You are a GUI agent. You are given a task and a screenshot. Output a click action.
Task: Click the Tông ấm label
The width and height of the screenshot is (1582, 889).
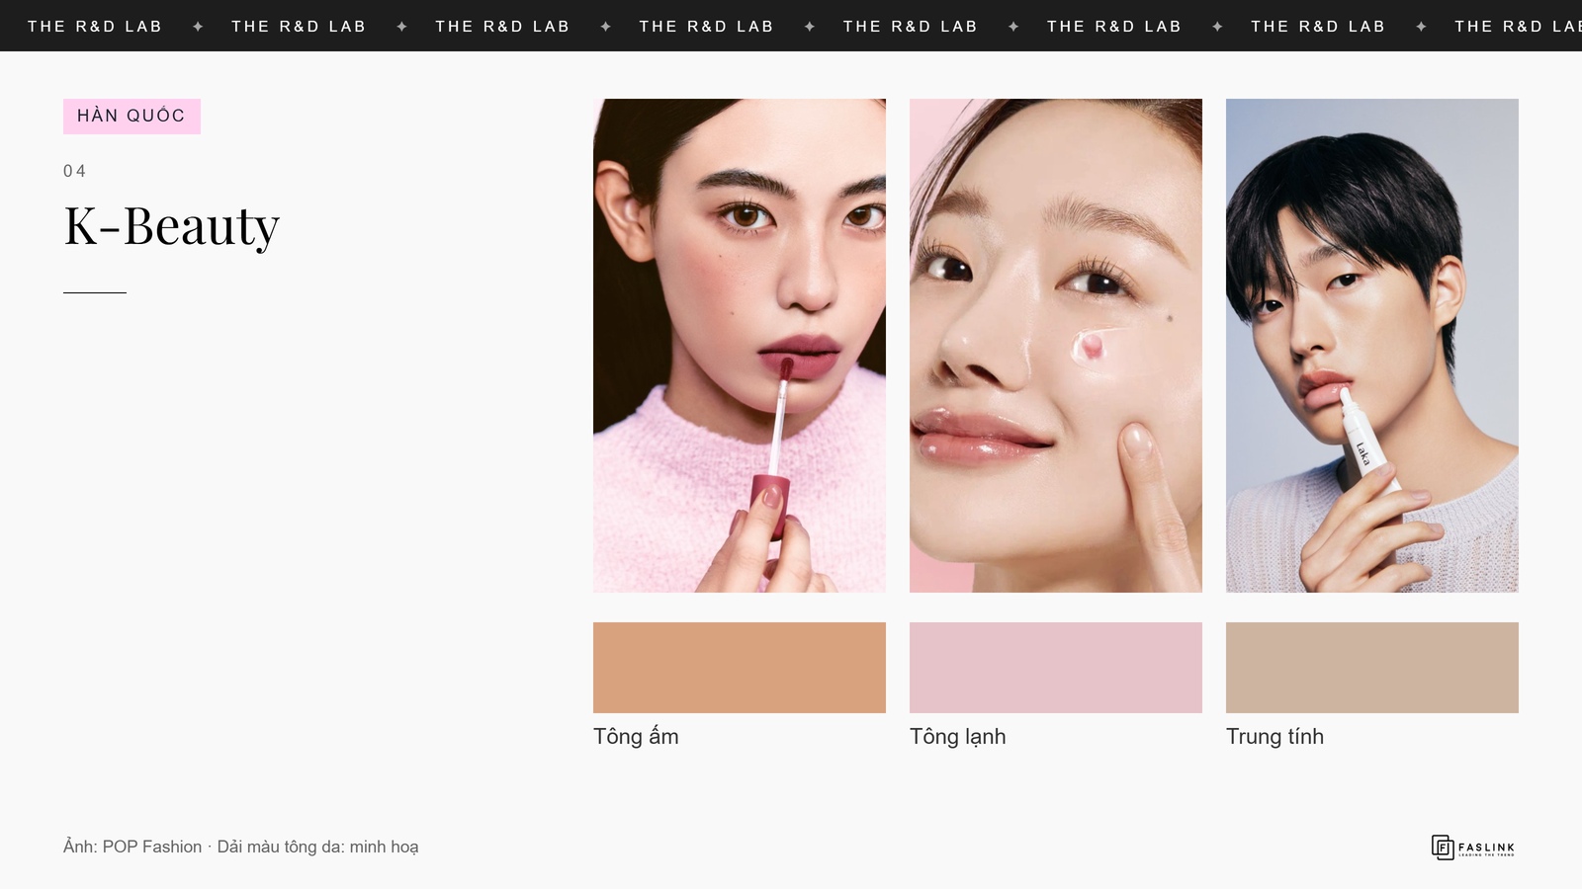pyautogui.click(x=636, y=737)
